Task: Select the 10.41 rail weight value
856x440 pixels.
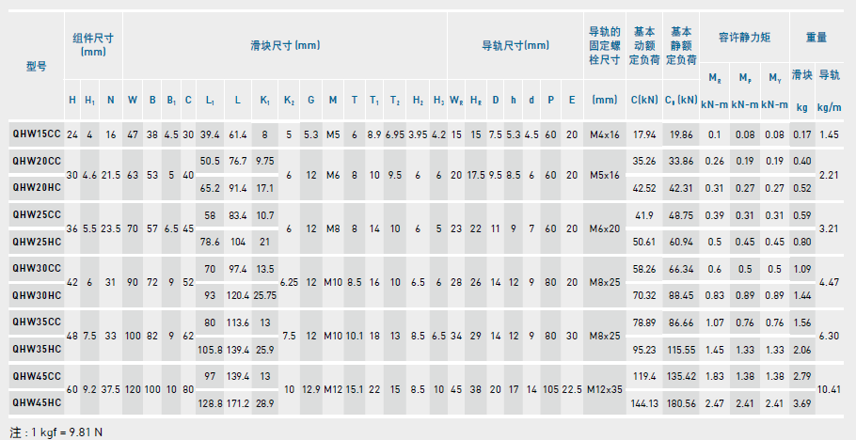Action: 830,389
